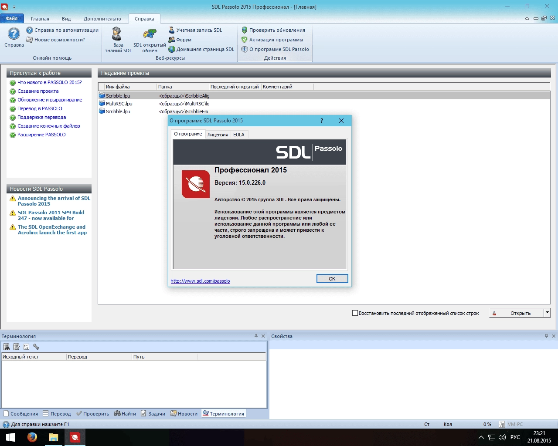Open Что нового в PASSOLO 2015?
Image resolution: width=558 pixels, height=446 pixels.
click(x=49, y=82)
